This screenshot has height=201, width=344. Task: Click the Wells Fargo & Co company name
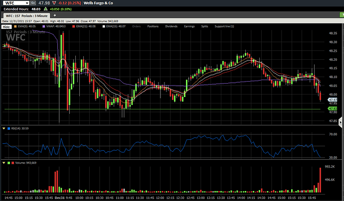tap(98, 3)
